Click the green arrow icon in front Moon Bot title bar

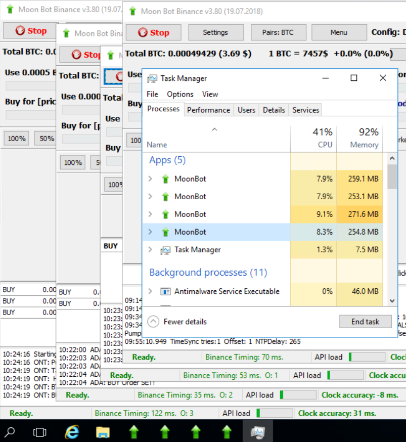132,11
